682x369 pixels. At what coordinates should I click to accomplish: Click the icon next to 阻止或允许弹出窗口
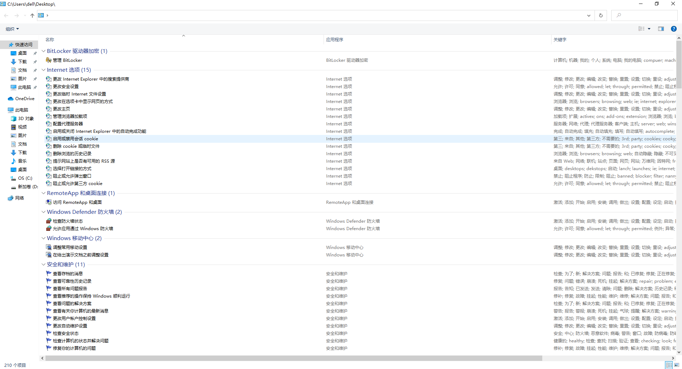point(49,176)
